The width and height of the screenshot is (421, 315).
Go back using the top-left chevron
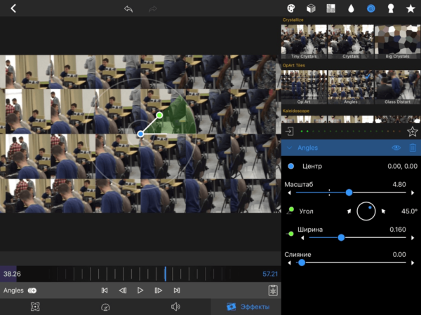click(x=13, y=8)
